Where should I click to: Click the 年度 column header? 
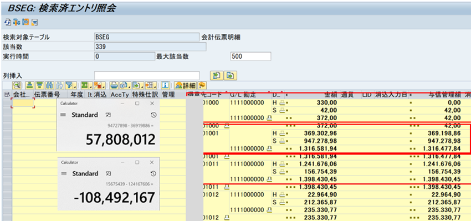point(76,95)
